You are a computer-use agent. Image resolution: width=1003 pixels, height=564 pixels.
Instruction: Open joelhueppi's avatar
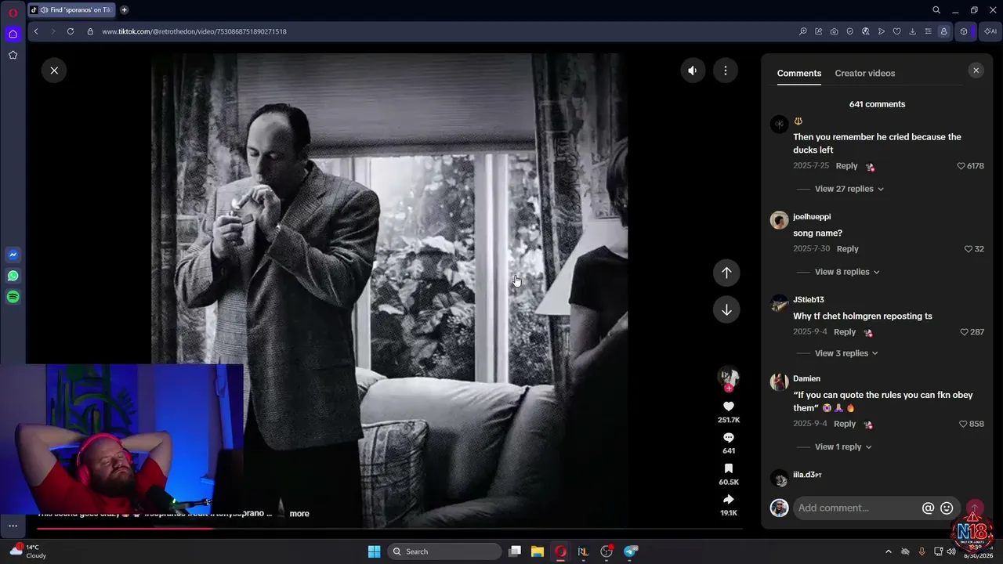tap(779, 220)
